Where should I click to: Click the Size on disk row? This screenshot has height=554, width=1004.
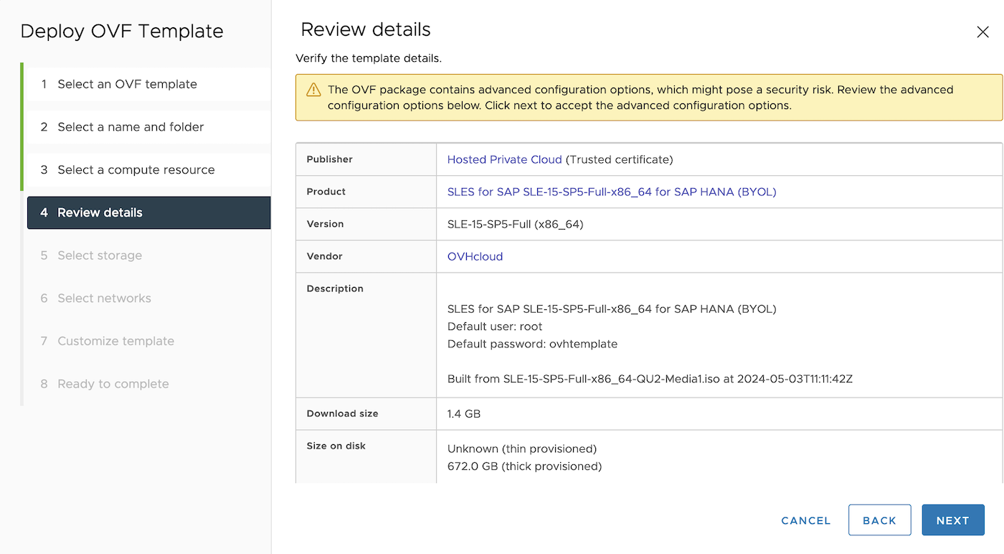click(336, 446)
